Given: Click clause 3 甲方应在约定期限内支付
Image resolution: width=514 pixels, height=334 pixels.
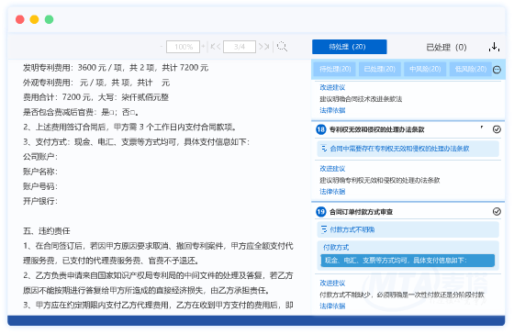Looking at the screenshot, I should coord(158,306).
